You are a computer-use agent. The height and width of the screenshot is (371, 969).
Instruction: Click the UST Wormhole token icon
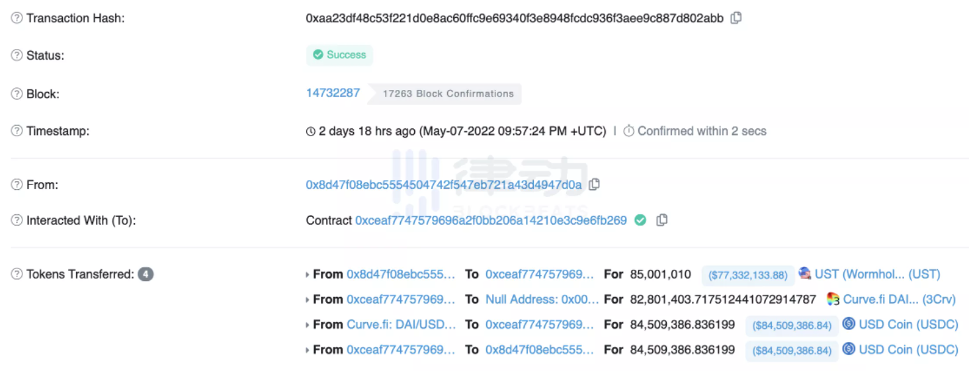click(x=805, y=274)
